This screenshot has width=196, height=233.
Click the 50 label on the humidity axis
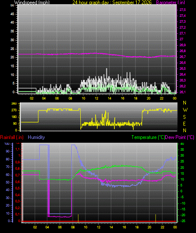(x=8, y=182)
